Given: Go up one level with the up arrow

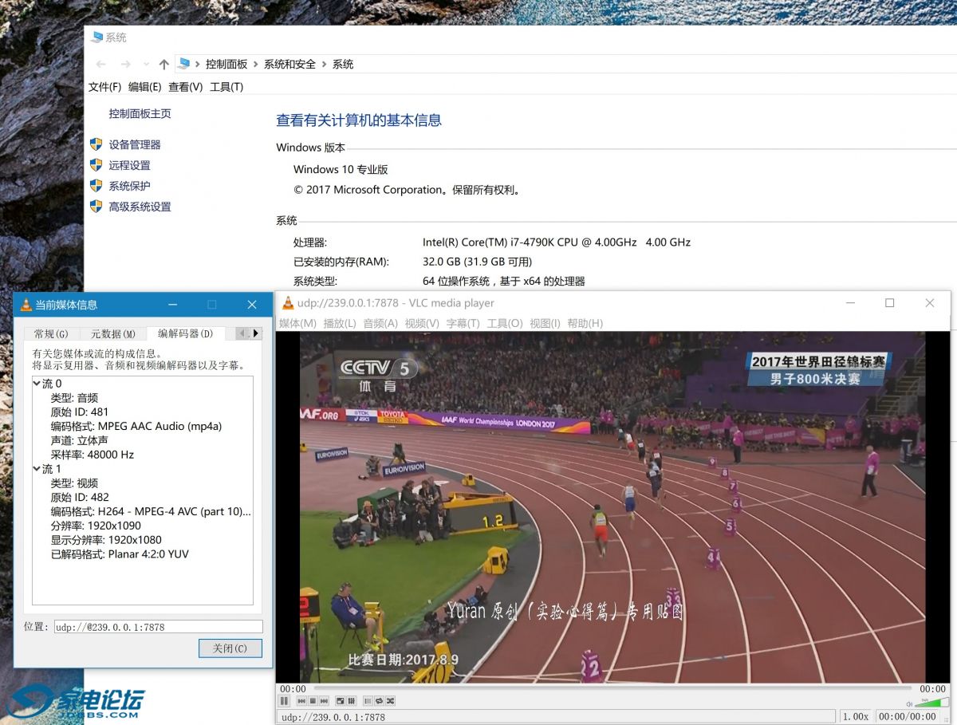Looking at the screenshot, I should (163, 65).
